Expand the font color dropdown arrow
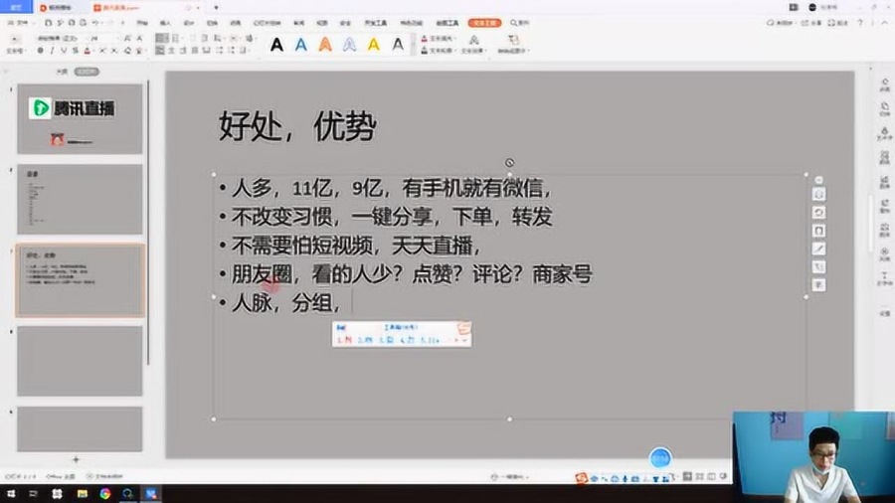 point(93,51)
